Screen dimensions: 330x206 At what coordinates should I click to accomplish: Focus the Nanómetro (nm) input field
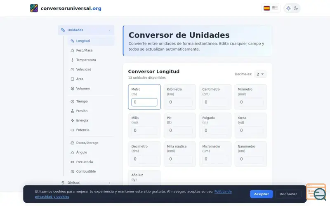[x=250, y=159]
